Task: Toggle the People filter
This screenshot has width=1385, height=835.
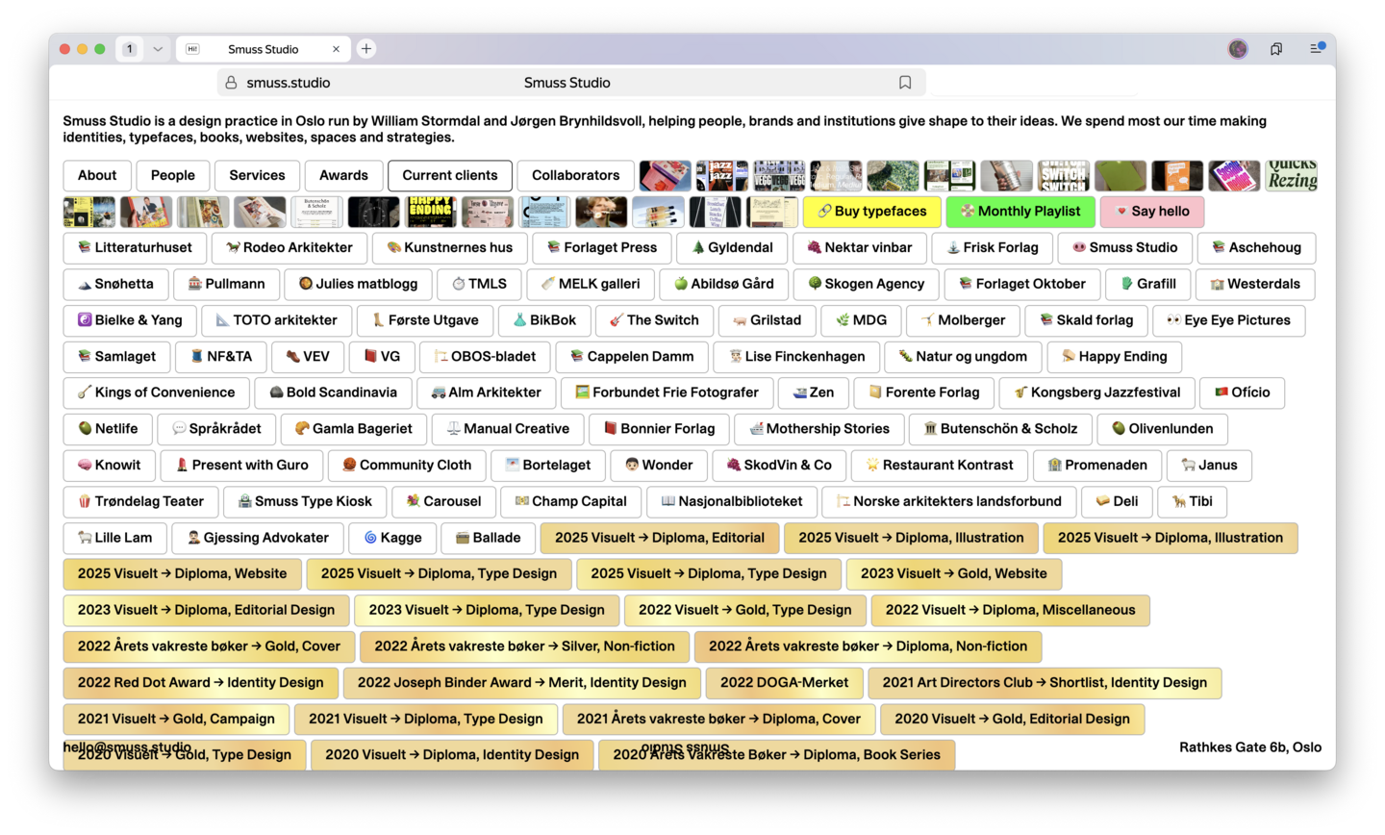Action: pyautogui.click(x=173, y=175)
